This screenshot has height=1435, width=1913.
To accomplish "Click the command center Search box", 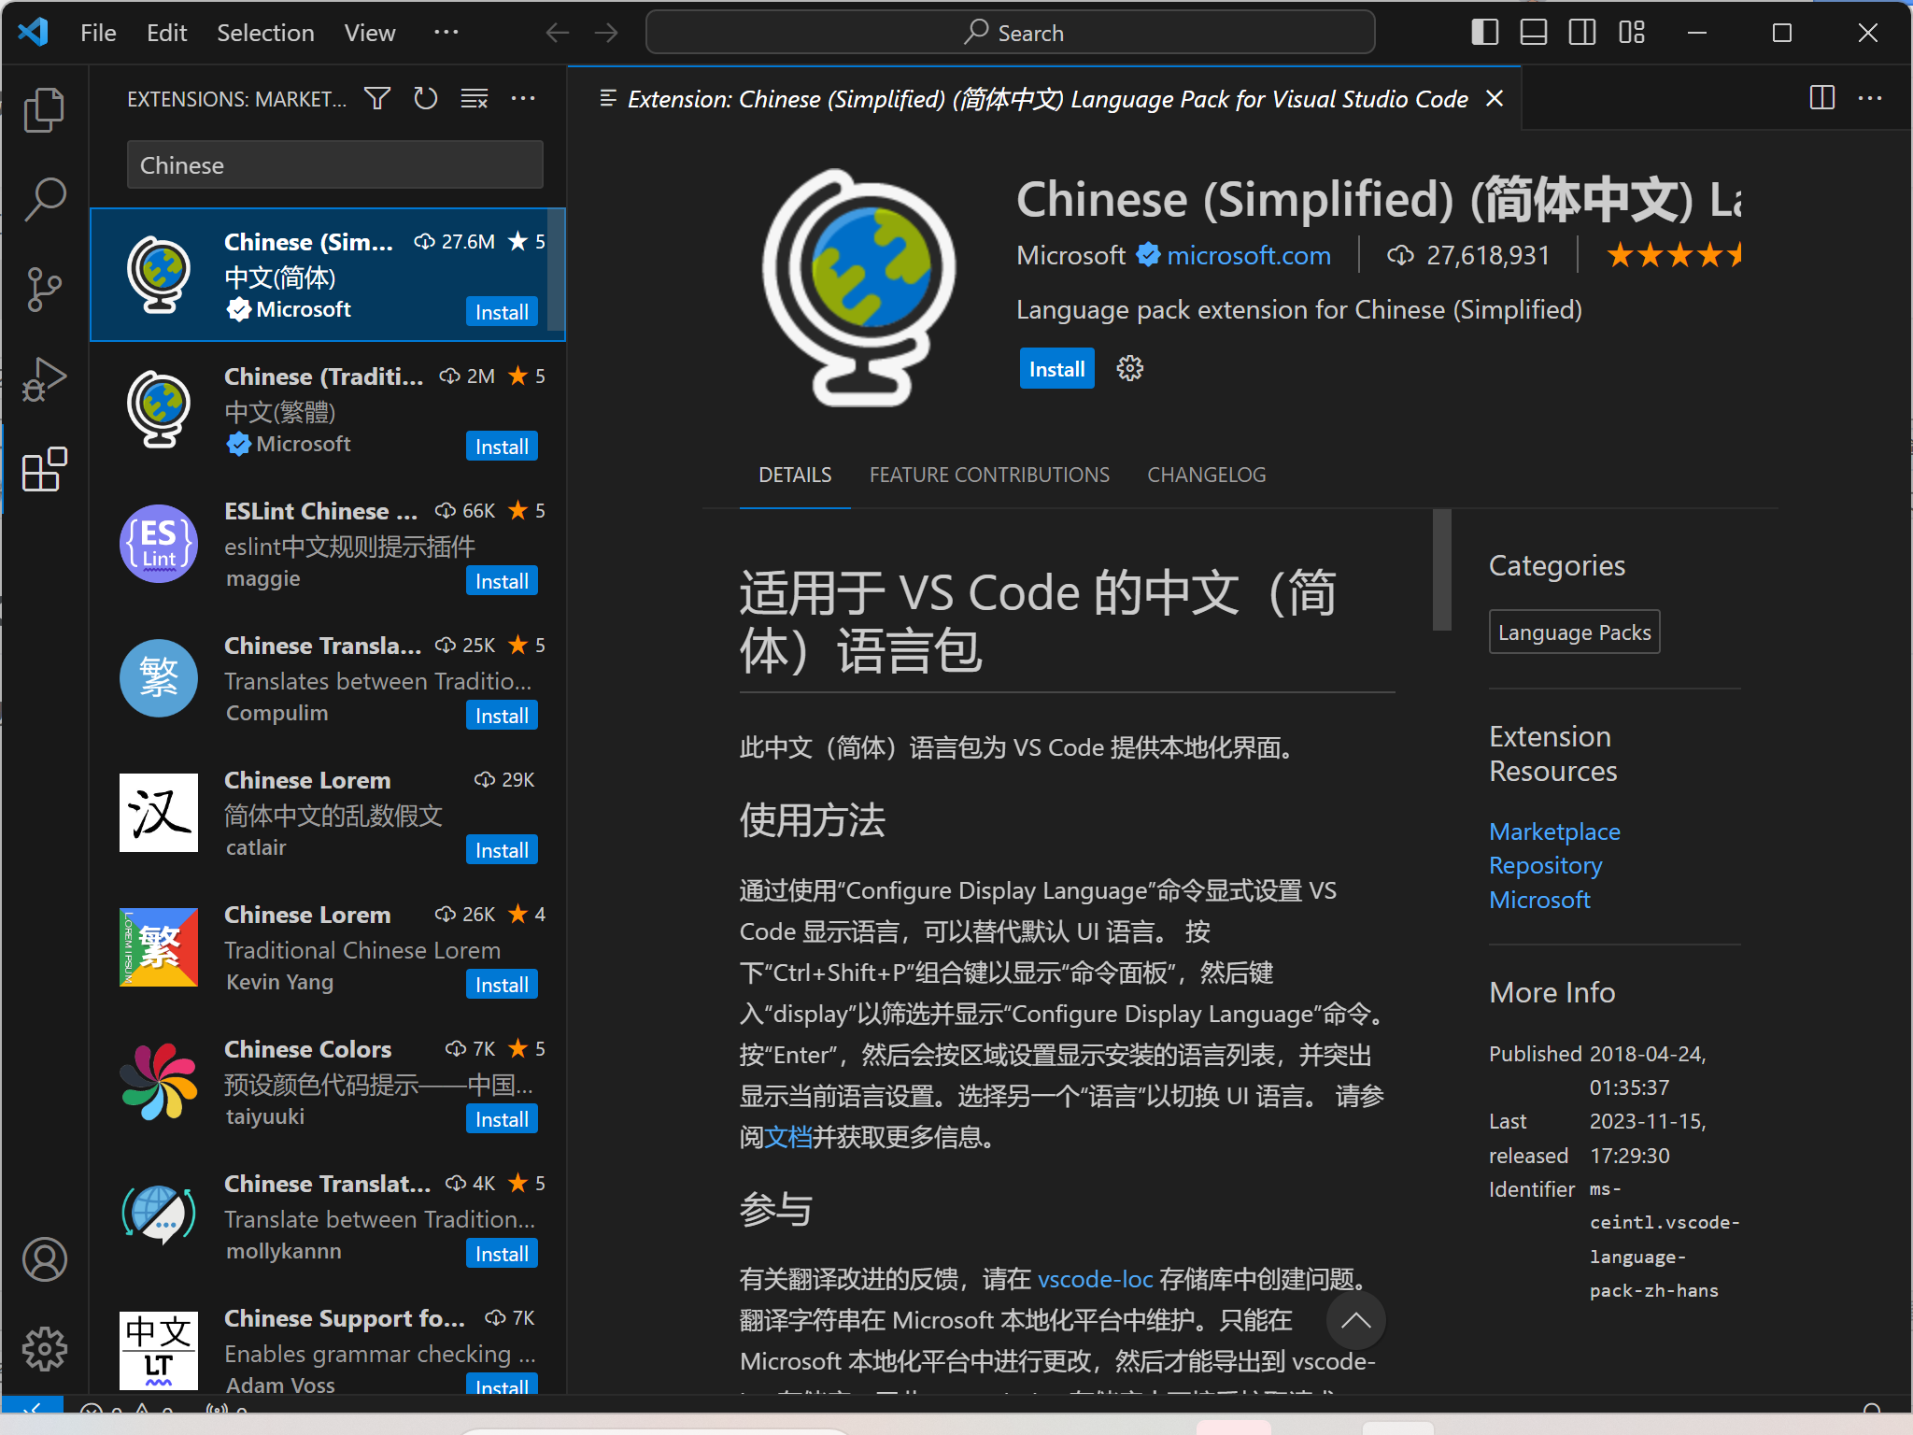I will (1010, 33).
